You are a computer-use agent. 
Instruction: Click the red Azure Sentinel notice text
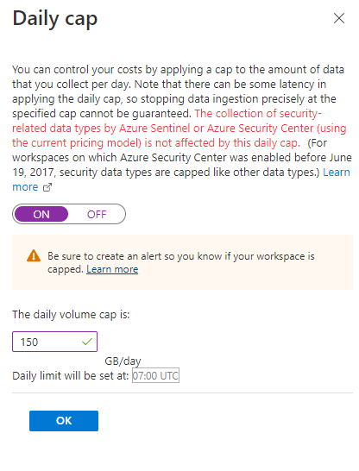(x=179, y=129)
